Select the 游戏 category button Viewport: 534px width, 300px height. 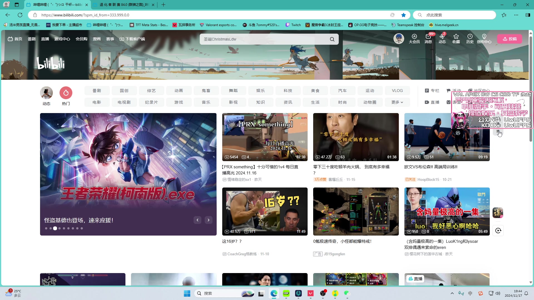coord(179,102)
